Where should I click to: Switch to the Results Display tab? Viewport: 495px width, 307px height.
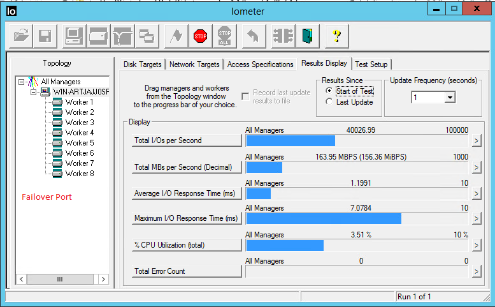coord(324,63)
